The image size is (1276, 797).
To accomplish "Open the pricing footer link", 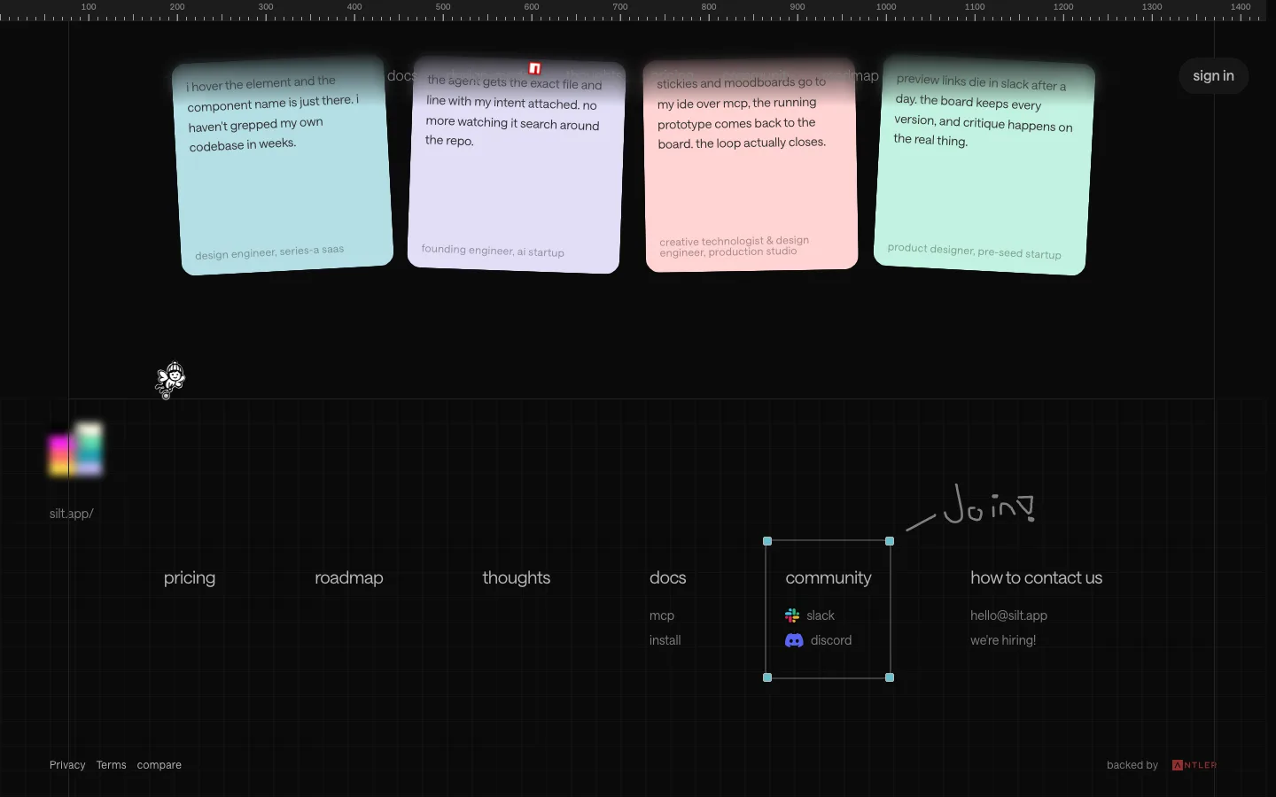I will point(190,577).
